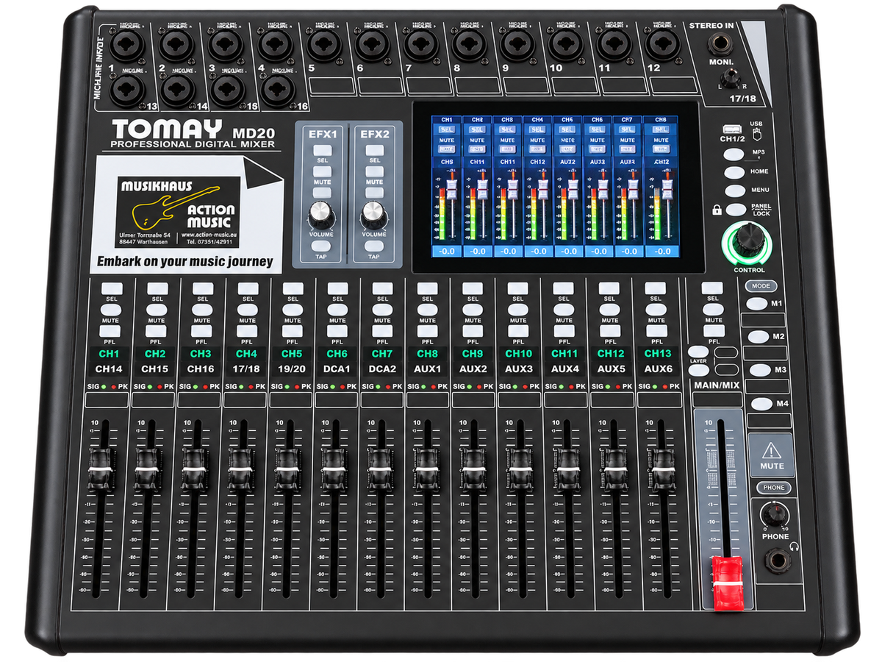Click the EFX2 VOLUME knob
Image resolution: width=882 pixels, height=662 pixels.
coord(373,215)
